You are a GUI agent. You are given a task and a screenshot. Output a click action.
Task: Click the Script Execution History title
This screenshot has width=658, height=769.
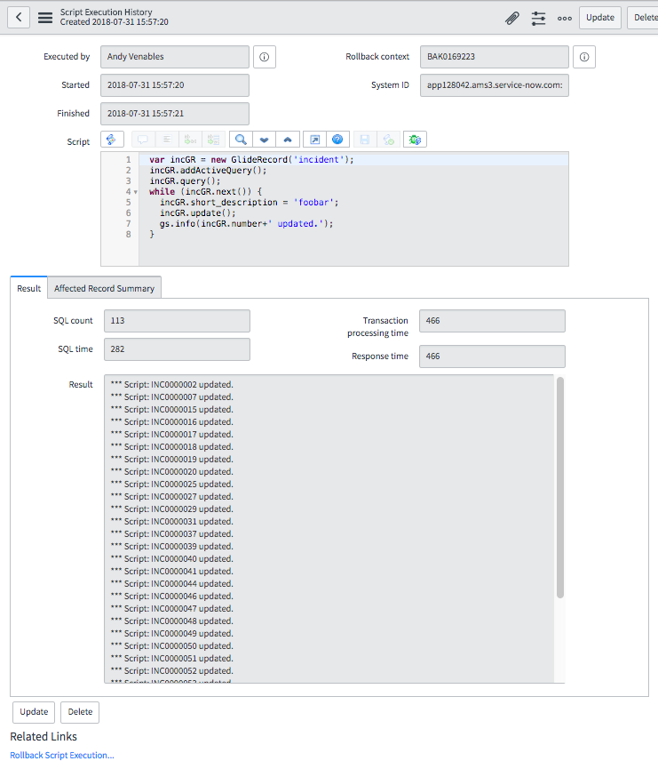[107, 12]
